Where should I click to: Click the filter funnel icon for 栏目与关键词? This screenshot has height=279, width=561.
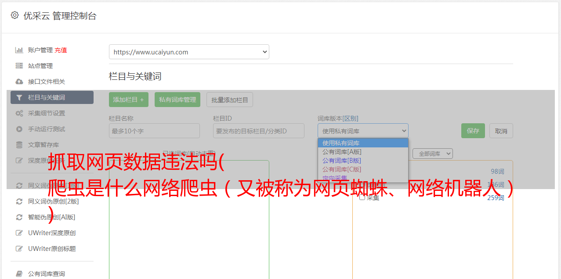(x=19, y=97)
